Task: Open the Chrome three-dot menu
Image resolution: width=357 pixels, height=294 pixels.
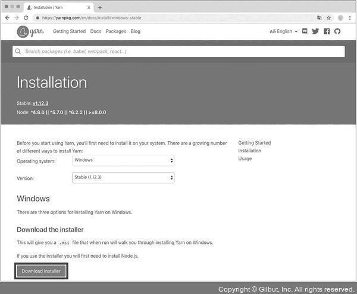Action: (350, 18)
